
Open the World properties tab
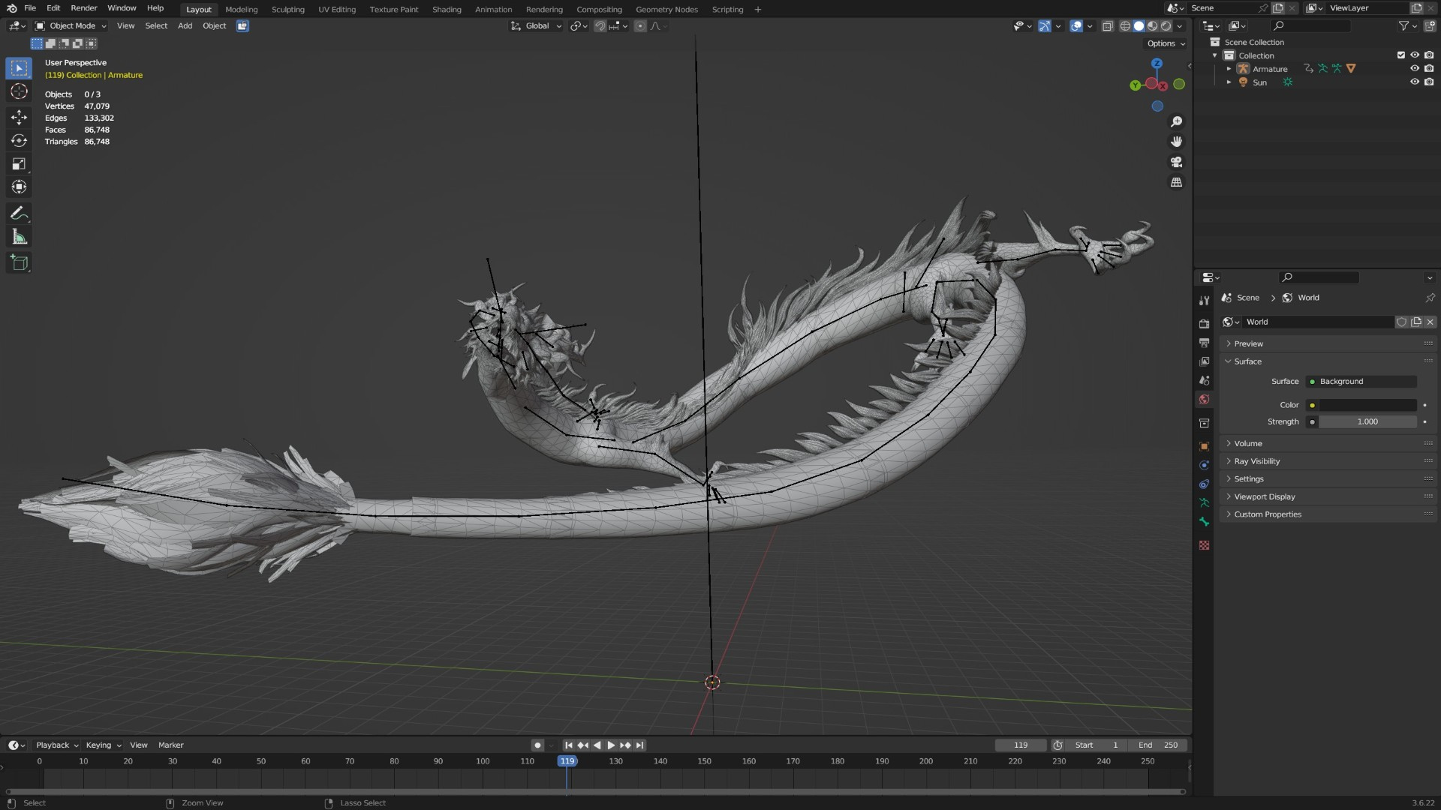pyautogui.click(x=1204, y=400)
